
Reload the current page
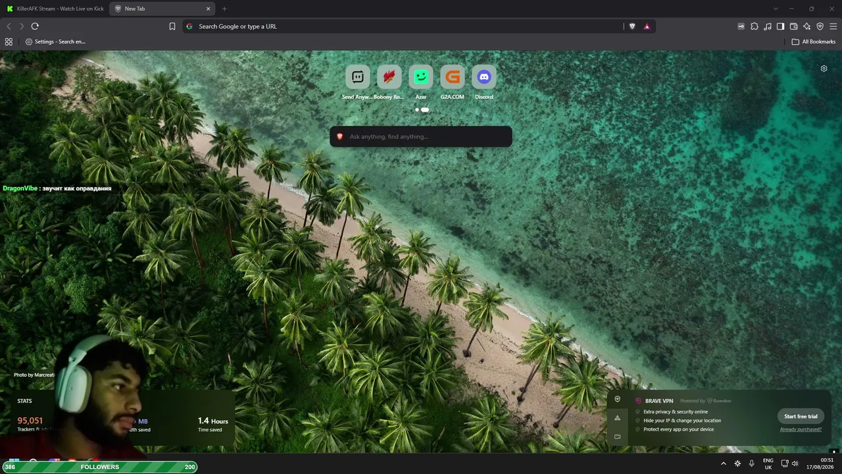35,26
